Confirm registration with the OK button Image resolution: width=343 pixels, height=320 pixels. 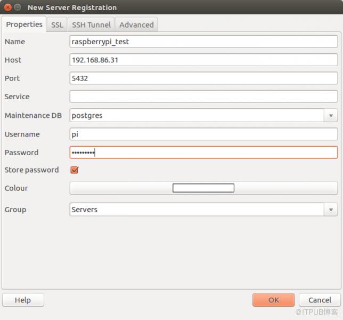tap(273, 300)
